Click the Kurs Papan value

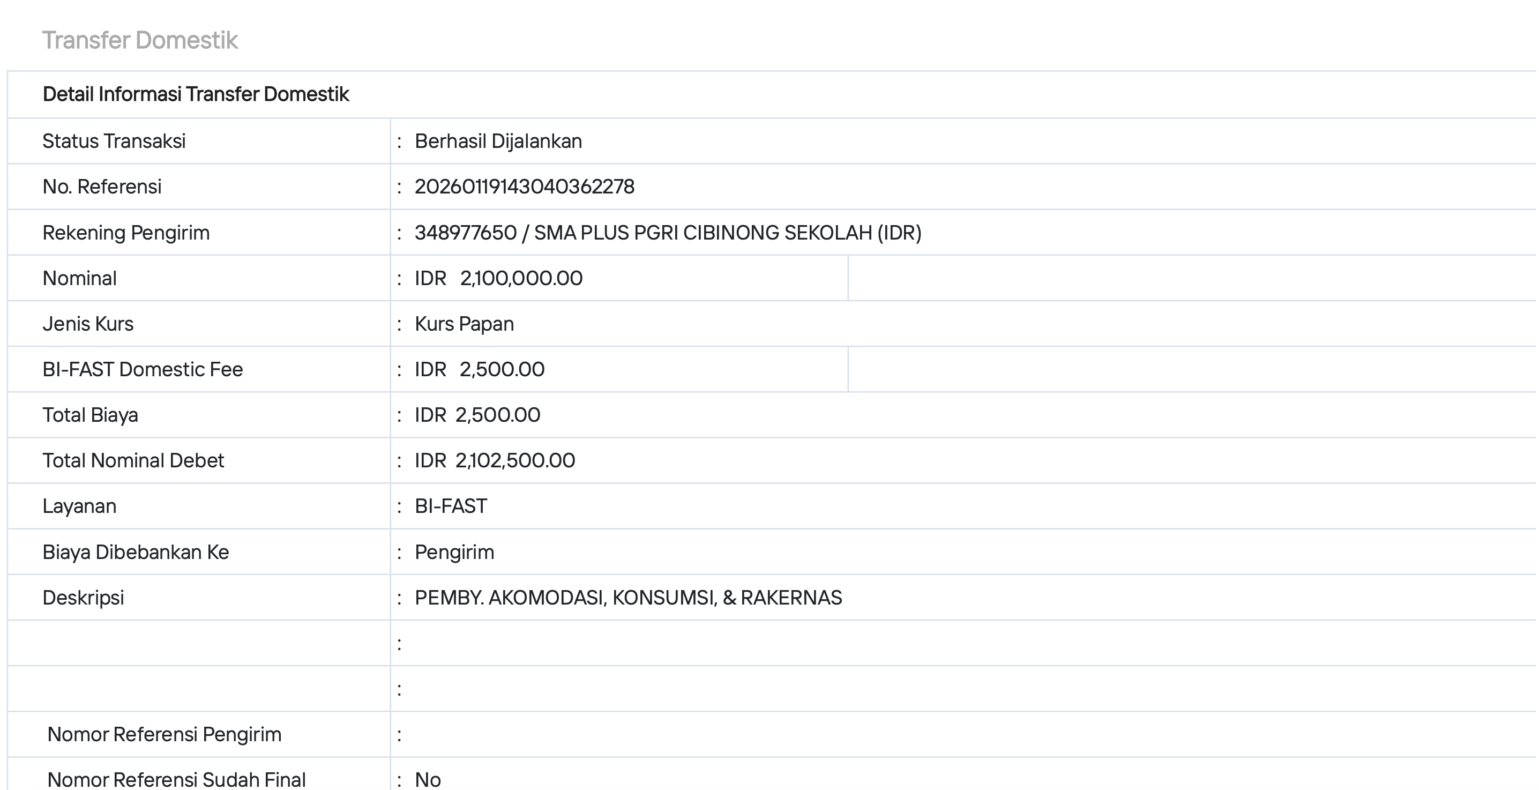point(464,324)
